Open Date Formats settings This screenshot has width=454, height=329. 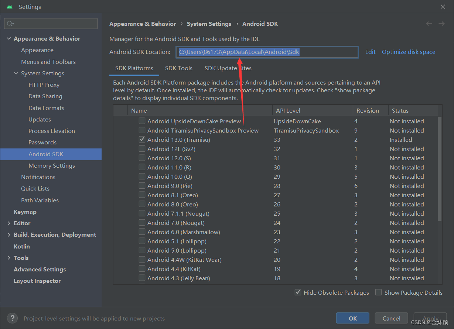pyautogui.click(x=46, y=108)
